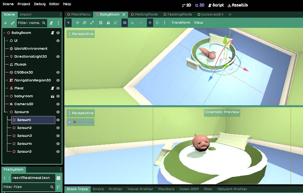Image resolution: width=303 pixels, height=193 pixels.
Task: Hide the UI node
Action: click(x=58, y=41)
